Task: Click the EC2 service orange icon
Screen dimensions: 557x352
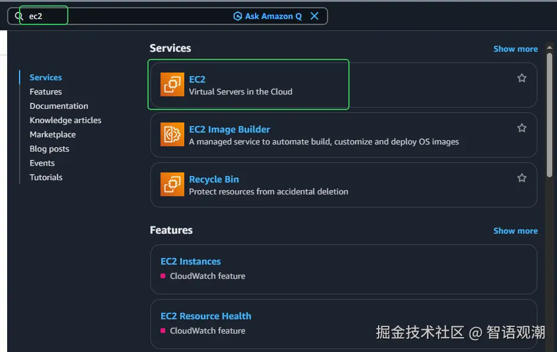Action: [172, 84]
